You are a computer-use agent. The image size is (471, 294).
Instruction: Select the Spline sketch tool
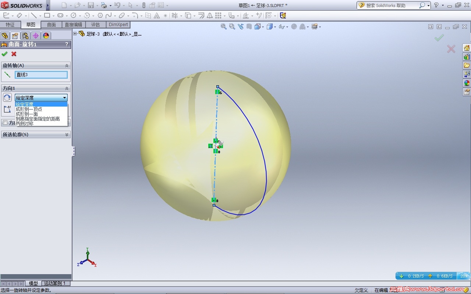[x=109, y=15]
